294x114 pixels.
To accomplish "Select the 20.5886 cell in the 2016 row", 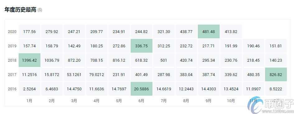I will (141, 89).
